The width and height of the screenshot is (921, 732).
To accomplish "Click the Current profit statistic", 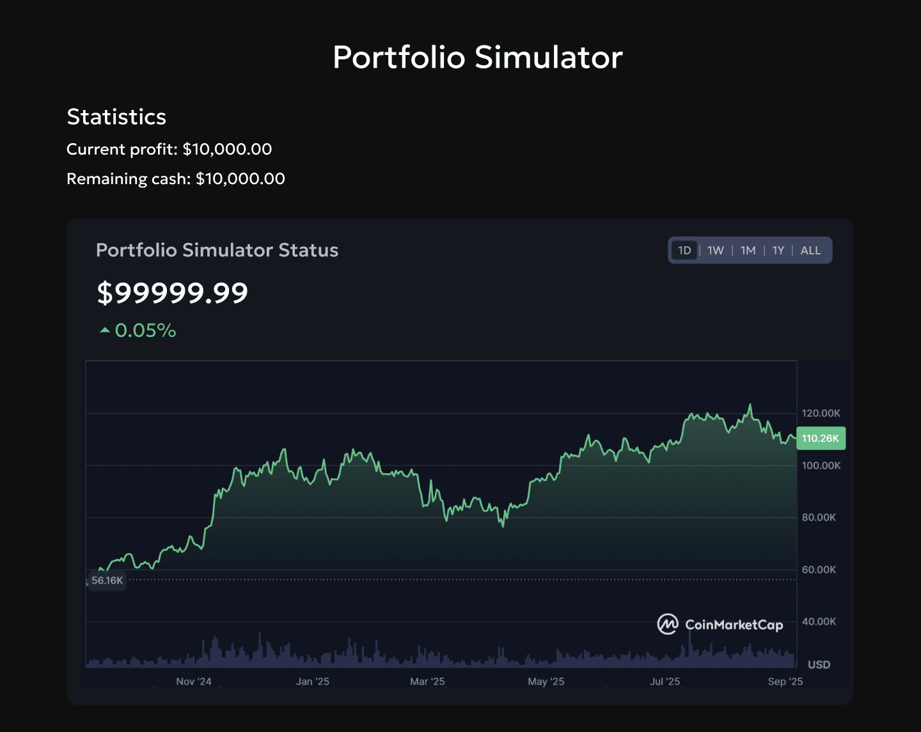I will coord(169,149).
